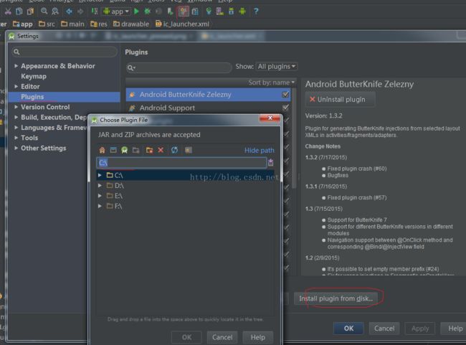Screen dimensions: 466x345
Task: Click the Desktop directory icon in the file chooser
Action: coord(113,150)
